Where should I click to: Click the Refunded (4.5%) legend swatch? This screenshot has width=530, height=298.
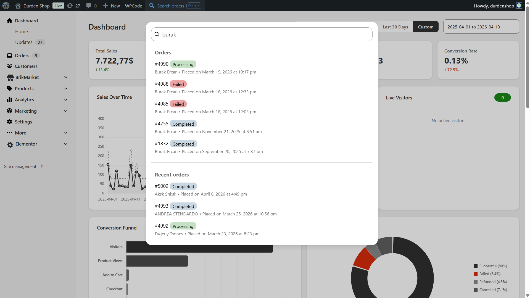[476, 282]
